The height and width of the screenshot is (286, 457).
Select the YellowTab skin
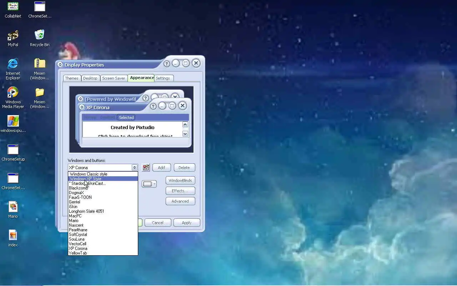[x=103, y=253]
